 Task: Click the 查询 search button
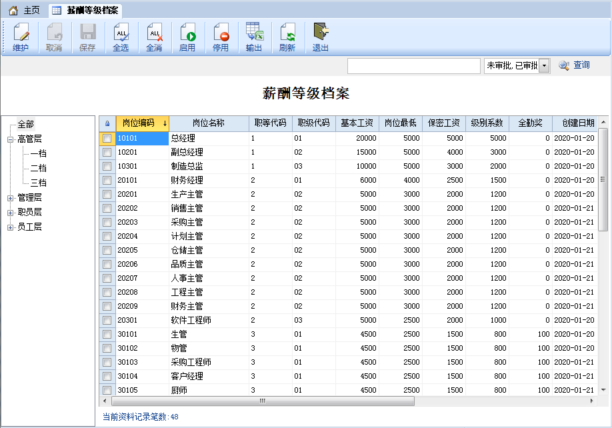pos(574,65)
